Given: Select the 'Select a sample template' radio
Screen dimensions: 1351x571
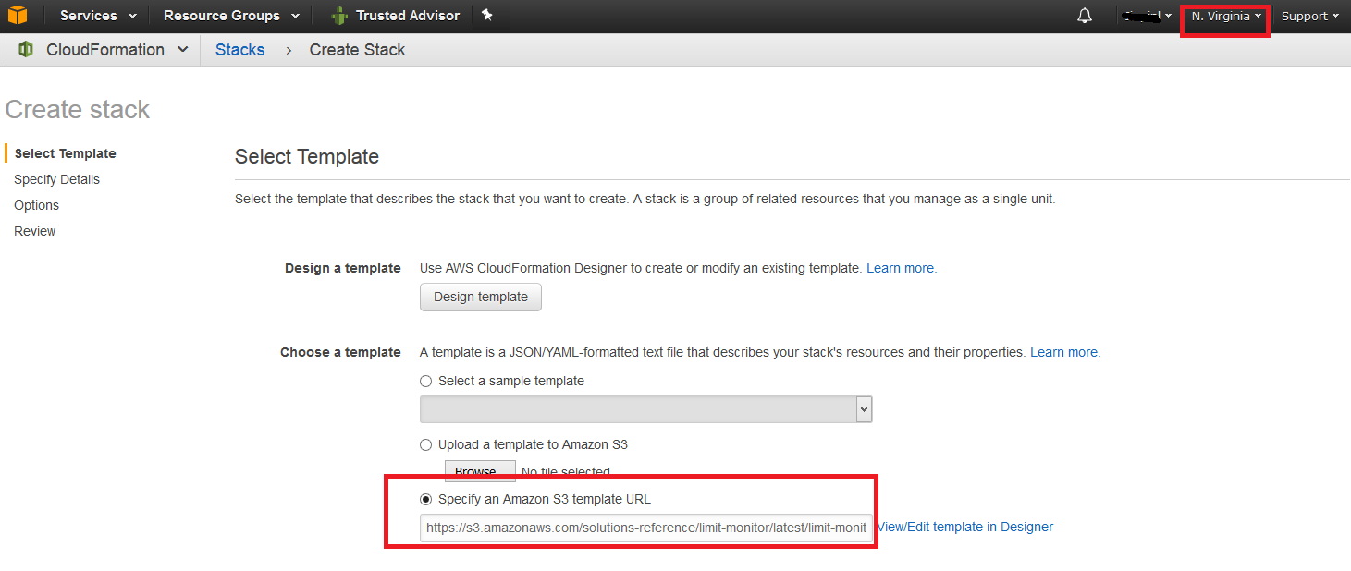Looking at the screenshot, I should point(425,381).
